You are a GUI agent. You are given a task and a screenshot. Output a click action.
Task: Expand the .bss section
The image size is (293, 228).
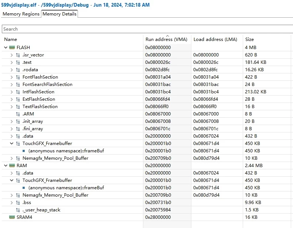point(11,203)
